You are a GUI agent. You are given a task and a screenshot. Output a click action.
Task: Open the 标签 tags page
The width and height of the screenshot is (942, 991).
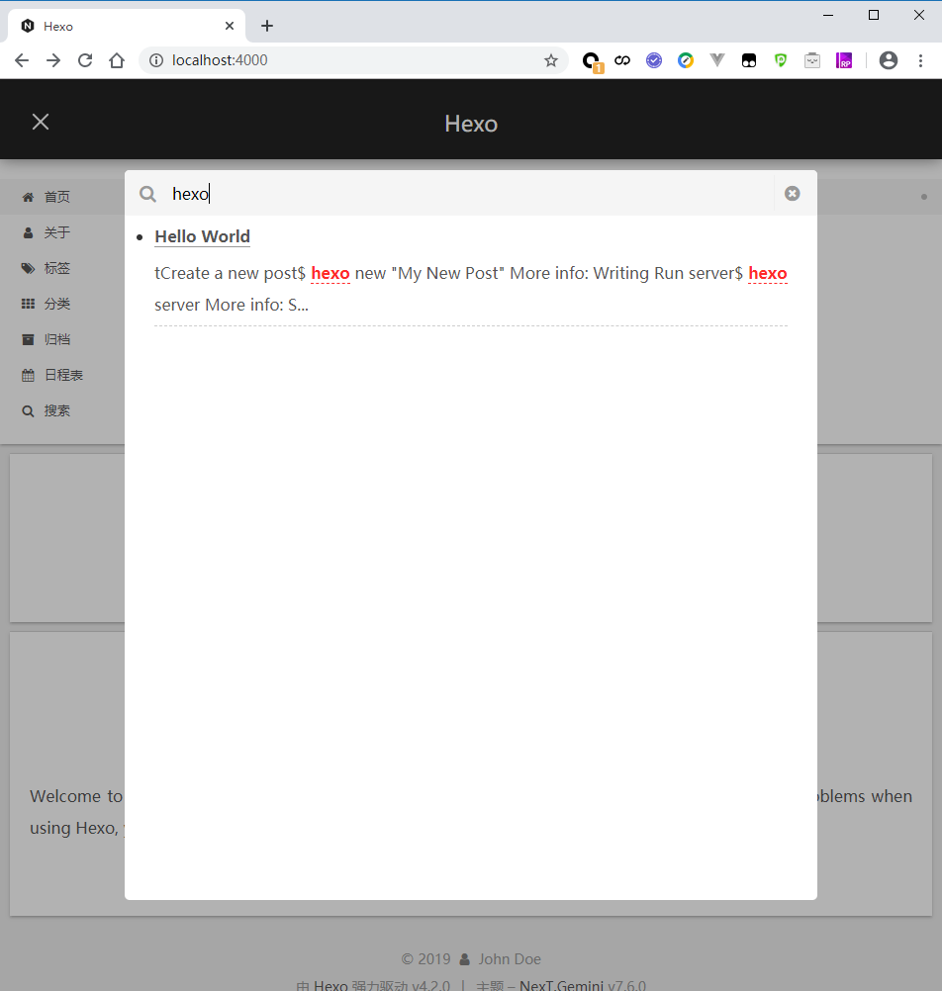coord(56,268)
